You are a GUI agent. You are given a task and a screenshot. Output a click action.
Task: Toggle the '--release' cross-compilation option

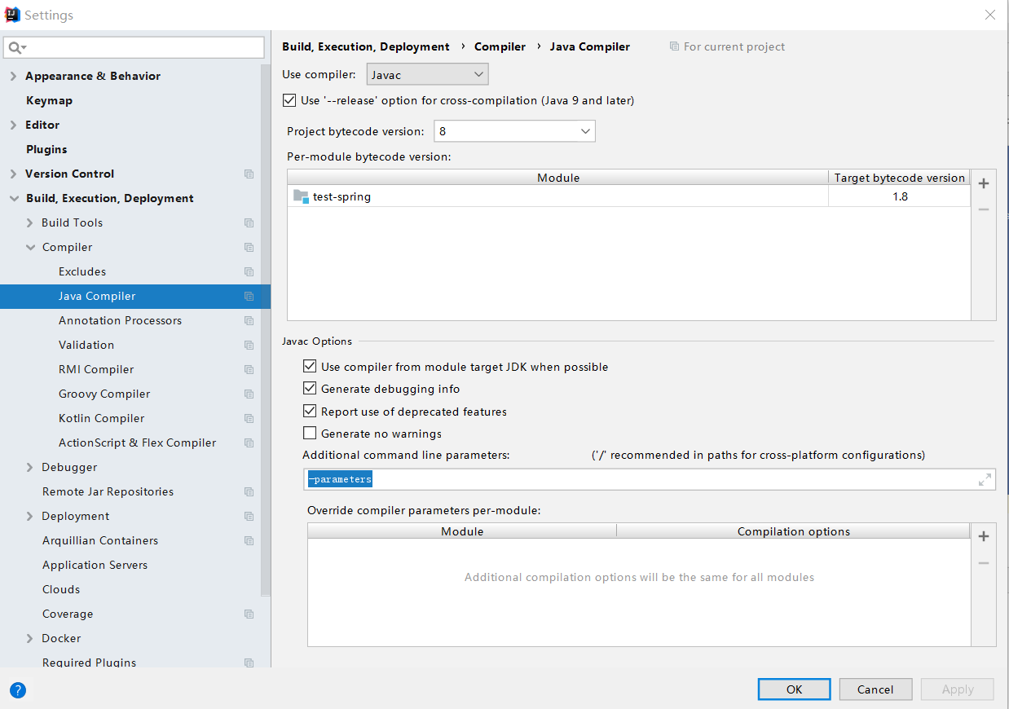point(289,100)
